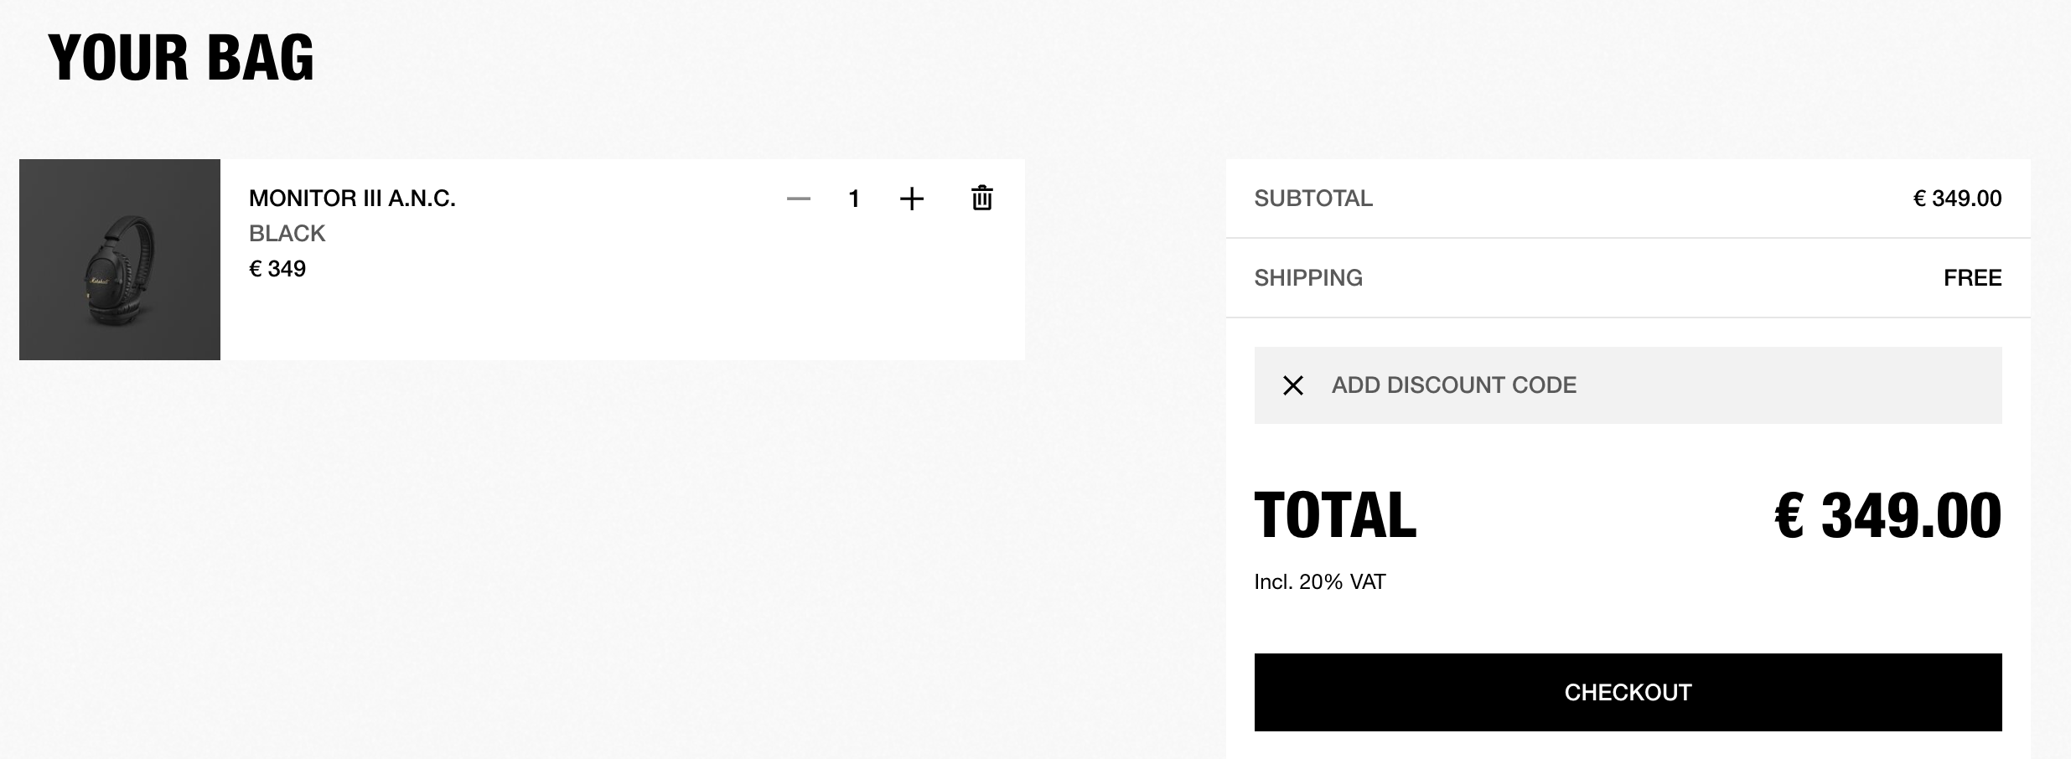Increase quantity with the plus icon
This screenshot has width=2071, height=759.
(911, 199)
